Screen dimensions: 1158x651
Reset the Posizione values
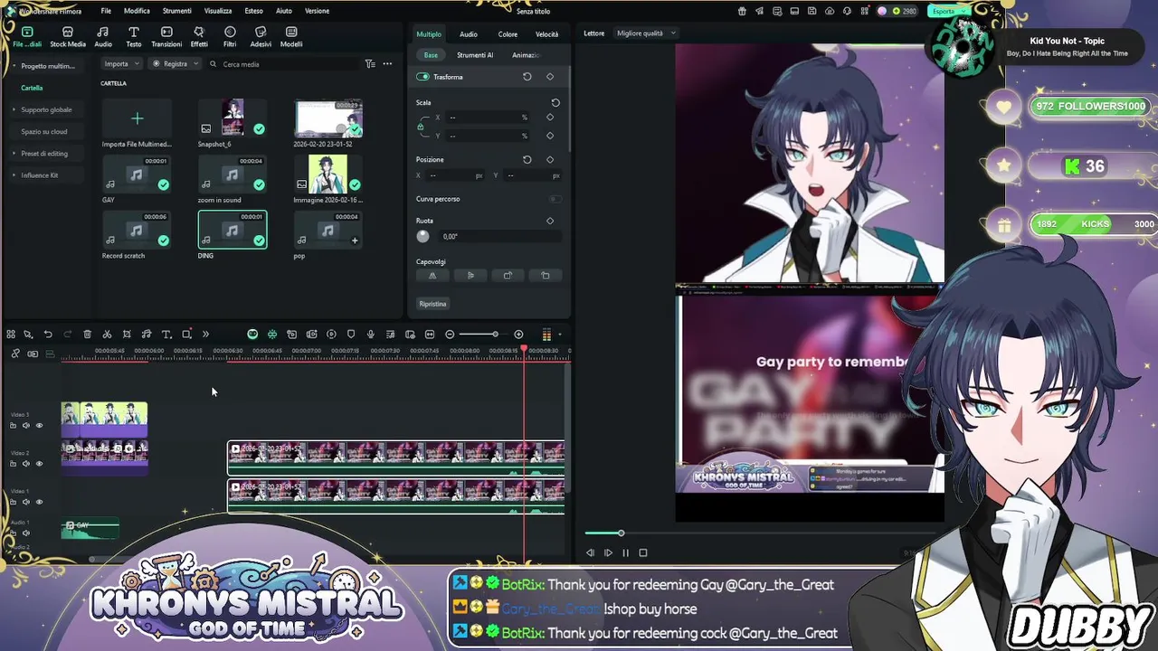pyautogui.click(x=527, y=160)
